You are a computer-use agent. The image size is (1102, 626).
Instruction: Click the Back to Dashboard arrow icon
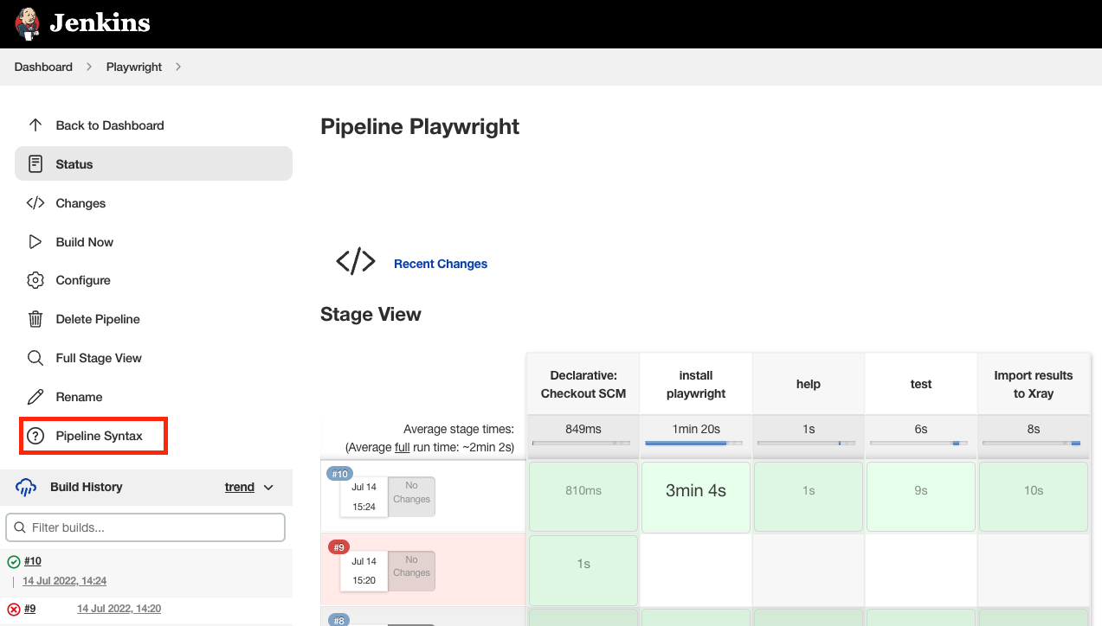(35, 125)
